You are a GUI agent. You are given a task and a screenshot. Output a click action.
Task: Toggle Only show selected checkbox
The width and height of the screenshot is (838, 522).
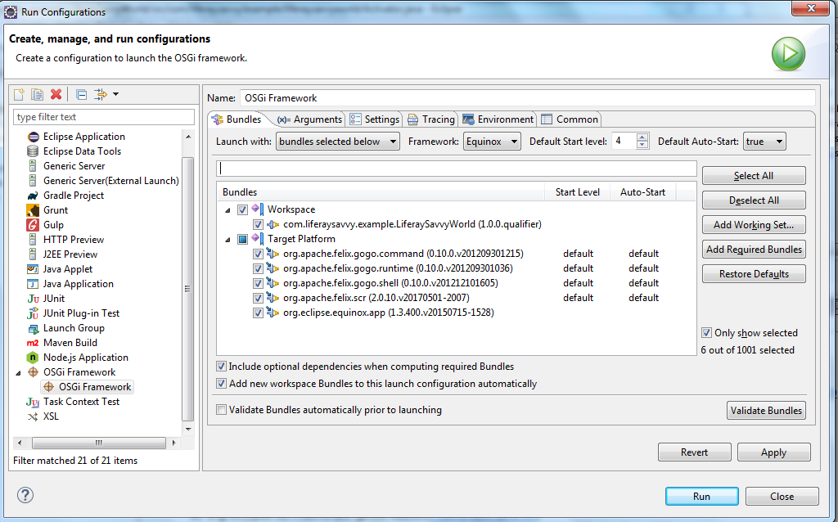pos(706,333)
